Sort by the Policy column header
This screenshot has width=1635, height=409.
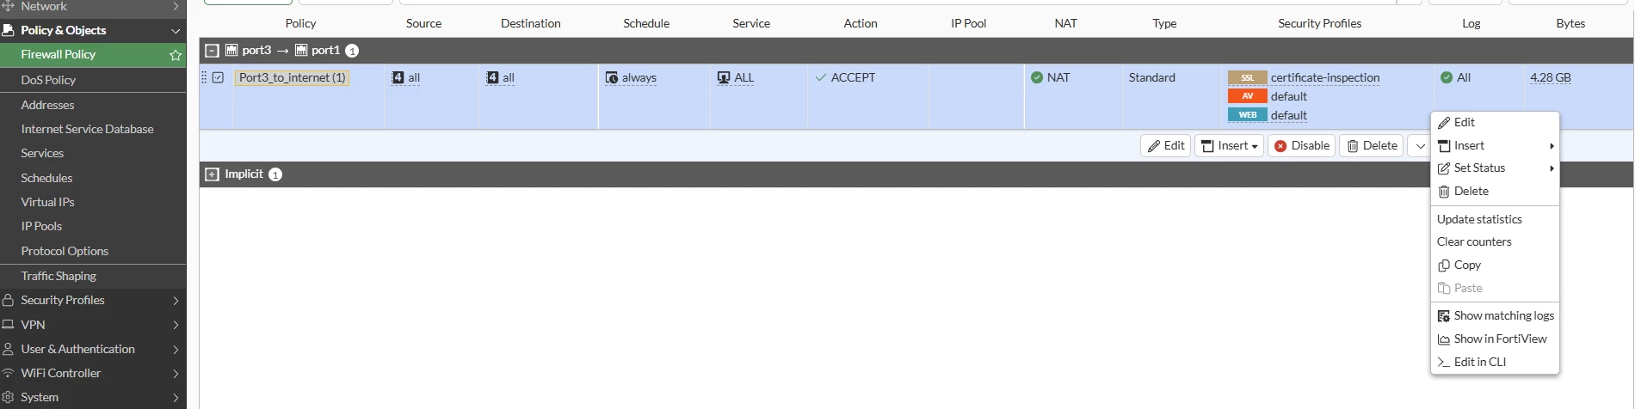point(300,23)
